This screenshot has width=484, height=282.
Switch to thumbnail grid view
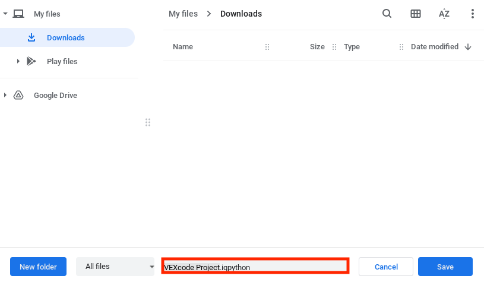click(x=416, y=14)
